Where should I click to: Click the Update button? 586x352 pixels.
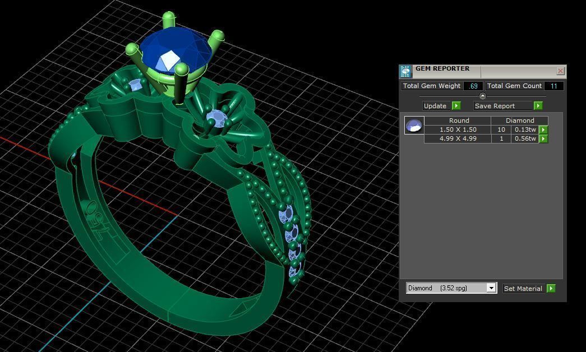(435, 106)
